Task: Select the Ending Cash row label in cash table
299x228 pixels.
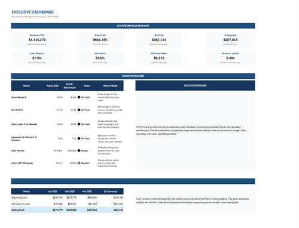Action: point(18,210)
